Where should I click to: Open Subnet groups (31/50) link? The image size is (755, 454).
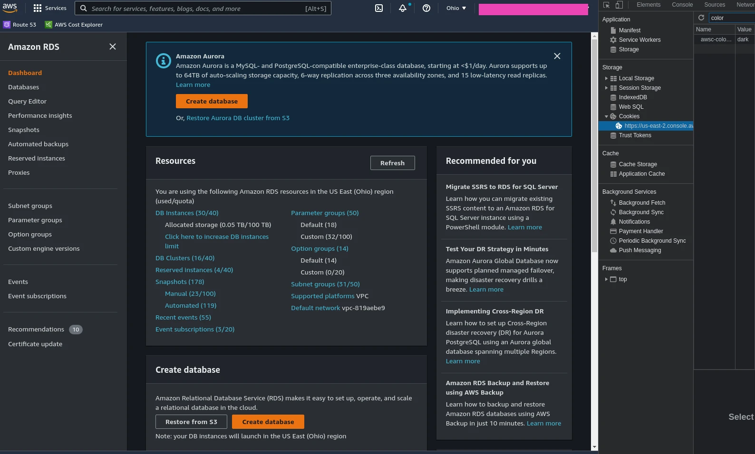pyautogui.click(x=325, y=284)
